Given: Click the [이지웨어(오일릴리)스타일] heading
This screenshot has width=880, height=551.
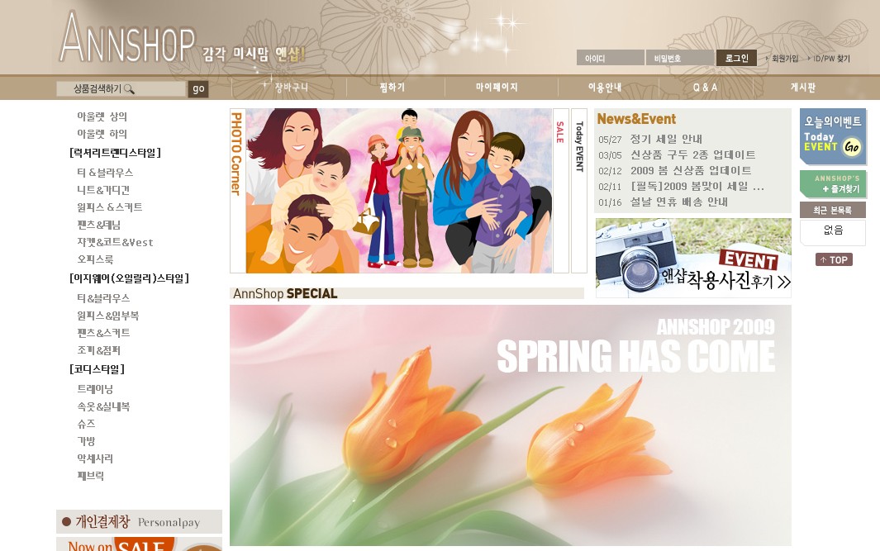Looking at the screenshot, I should click(x=129, y=278).
